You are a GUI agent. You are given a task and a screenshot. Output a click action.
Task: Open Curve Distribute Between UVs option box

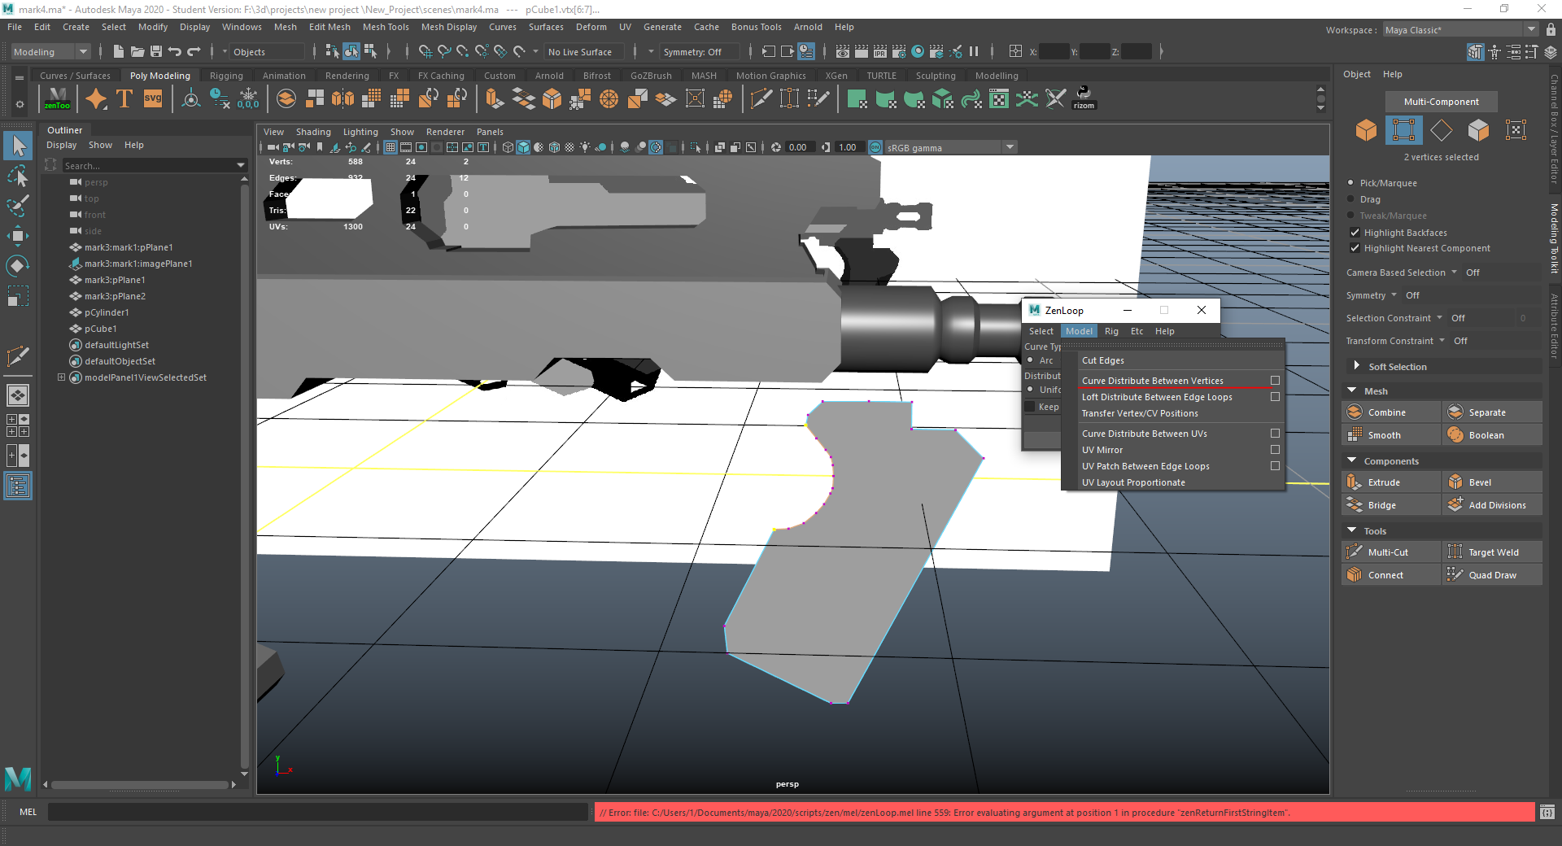pyautogui.click(x=1275, y=434)
